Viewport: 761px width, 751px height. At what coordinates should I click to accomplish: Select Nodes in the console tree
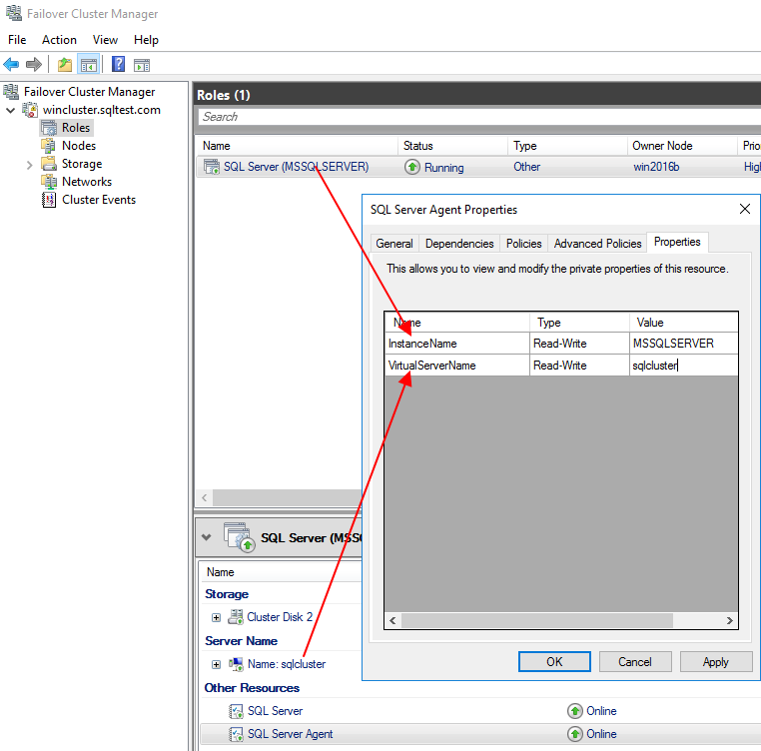pyautogui.click(x=79, y=146)
